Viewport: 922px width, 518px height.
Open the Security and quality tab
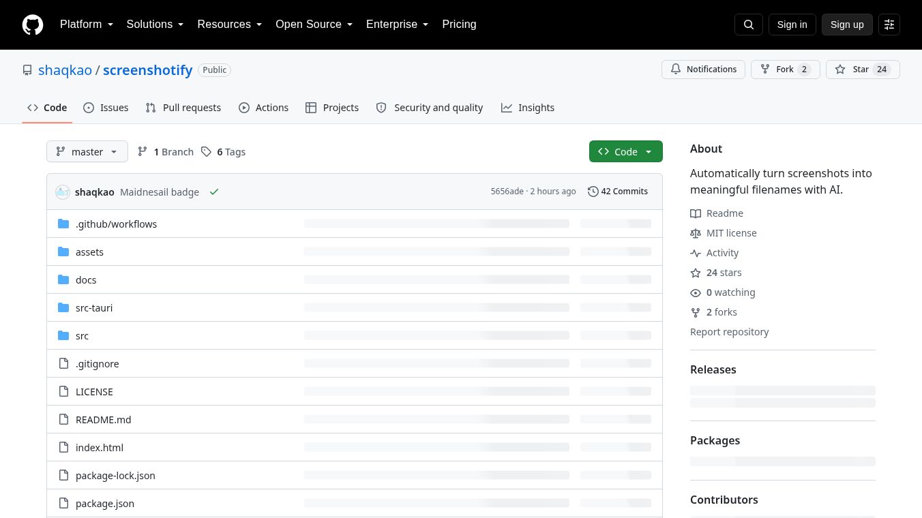430,108
